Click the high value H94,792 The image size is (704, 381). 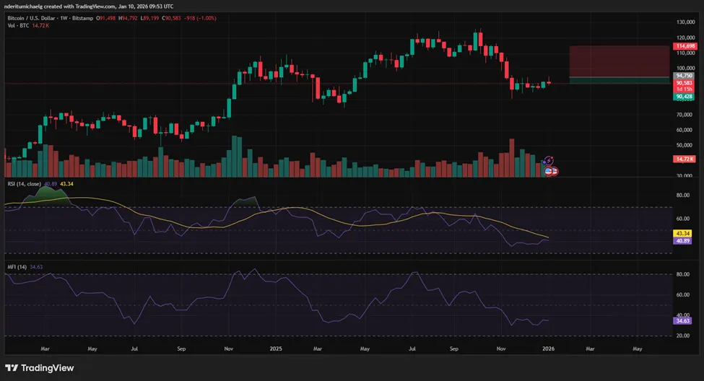128,18
